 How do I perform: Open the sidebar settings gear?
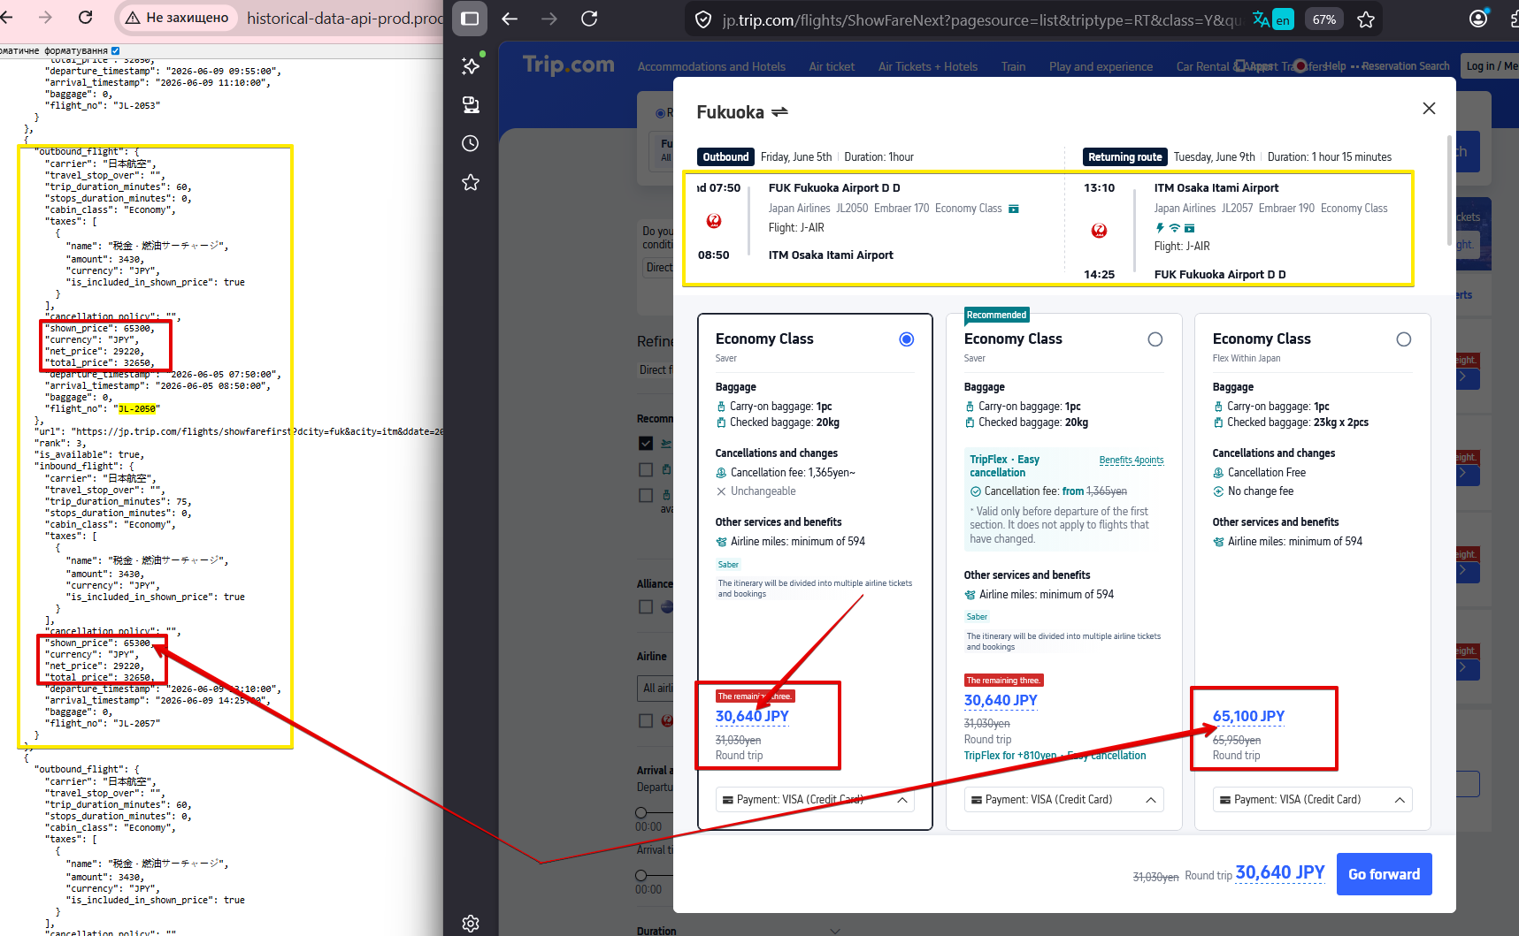point(471,923)
